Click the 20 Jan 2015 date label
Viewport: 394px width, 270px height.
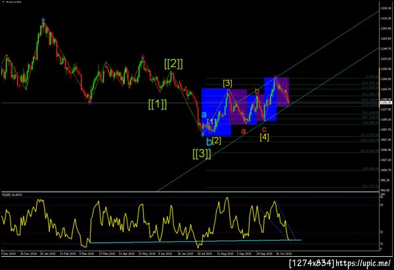48,254
